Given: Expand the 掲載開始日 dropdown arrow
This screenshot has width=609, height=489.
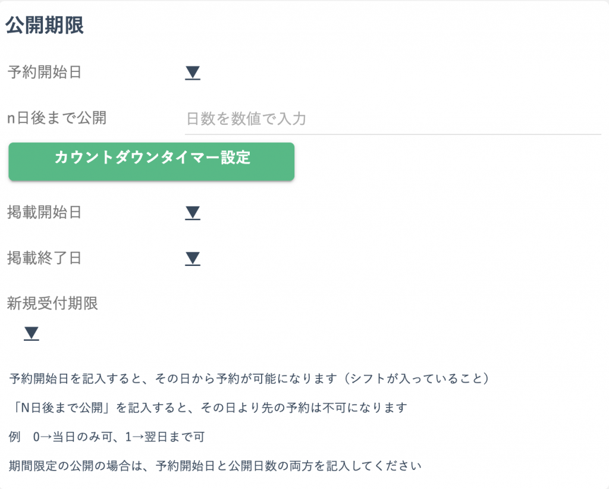Looking at the screenshot, I should (192, 213).
